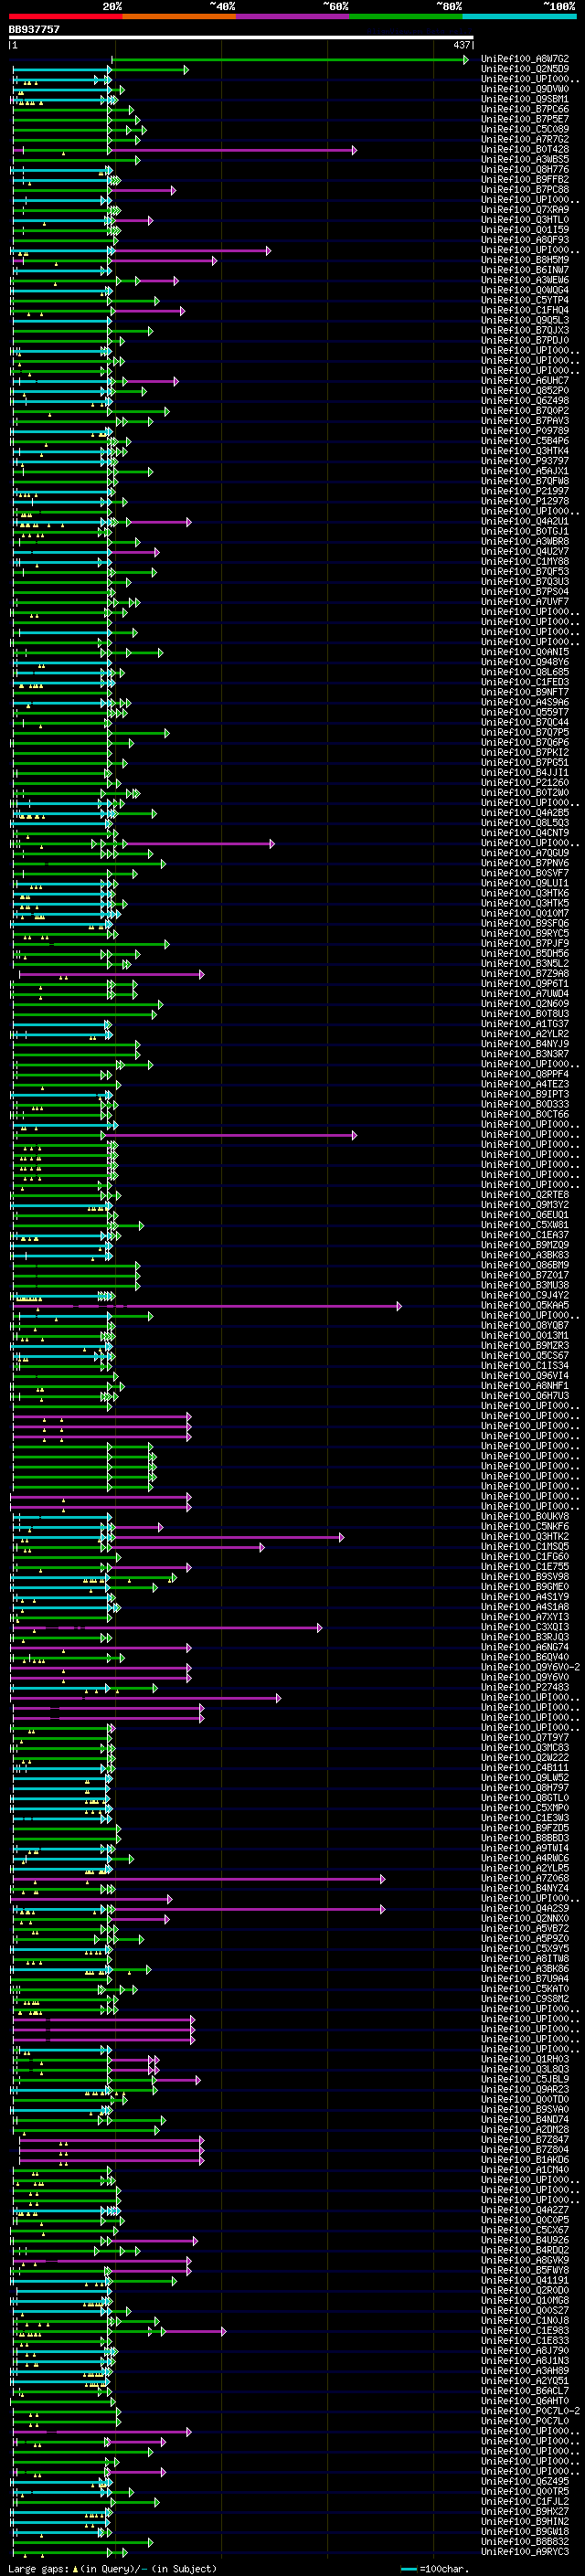The image size is (585, 2576).
Task: Select the UniRef100_Q01I59 label
Action: point(525,230)
